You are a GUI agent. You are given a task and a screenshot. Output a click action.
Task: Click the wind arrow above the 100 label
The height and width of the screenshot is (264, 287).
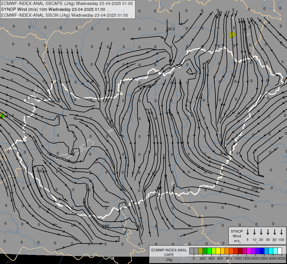click(x=281, y=232)
